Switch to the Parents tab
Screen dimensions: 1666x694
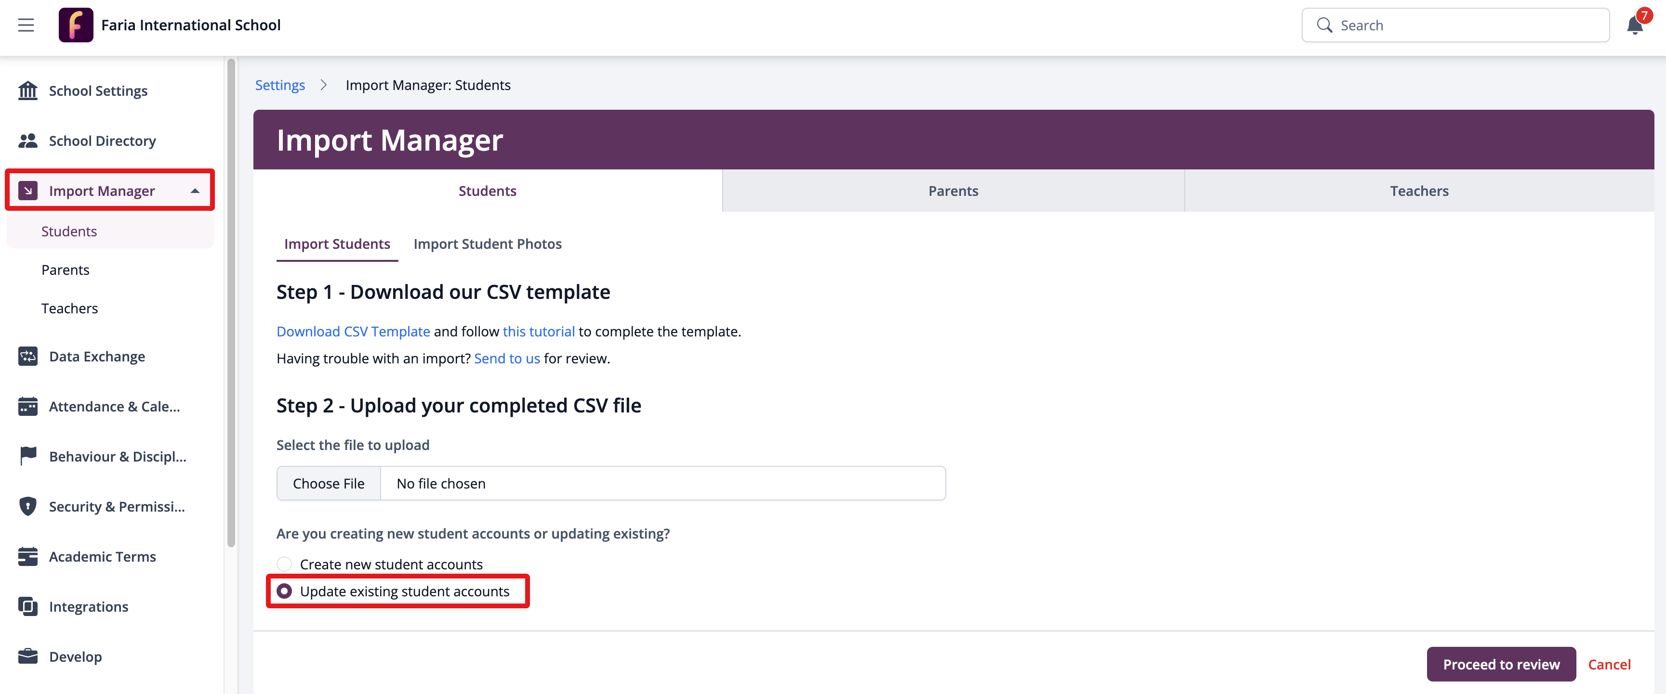952,191
